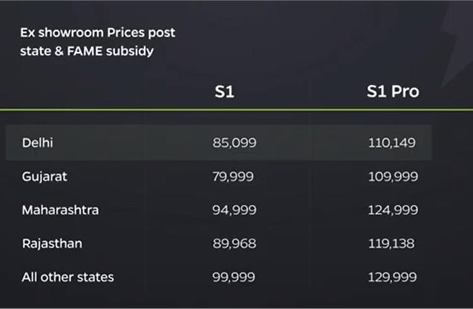The width and height of the screenshot is (473, 309).
Task: Select Gujarat S1 Pro price 109,999
Action: pos(393,177)
